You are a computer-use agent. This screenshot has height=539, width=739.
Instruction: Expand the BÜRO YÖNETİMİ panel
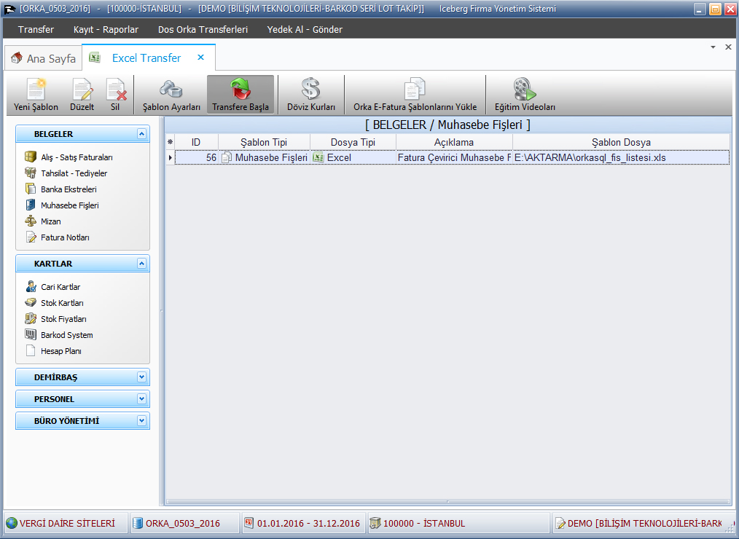pyautogui.click(x=141, y=421)
